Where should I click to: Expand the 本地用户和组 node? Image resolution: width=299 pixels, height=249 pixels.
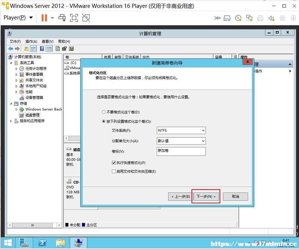coord(16,86)
